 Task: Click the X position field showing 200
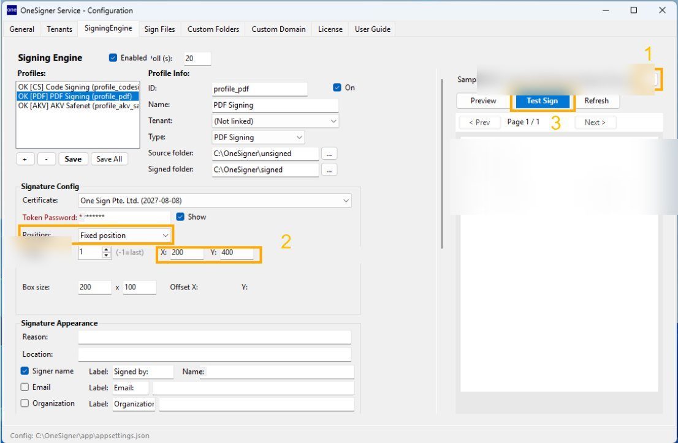[187, 253]
